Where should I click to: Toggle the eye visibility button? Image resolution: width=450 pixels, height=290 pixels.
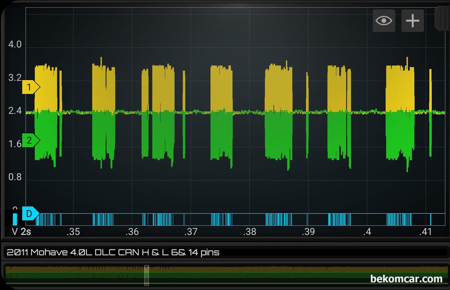tap(384, 21)
